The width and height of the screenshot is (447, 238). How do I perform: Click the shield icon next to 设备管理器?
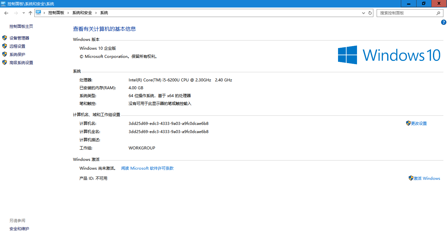coord(5,38)
